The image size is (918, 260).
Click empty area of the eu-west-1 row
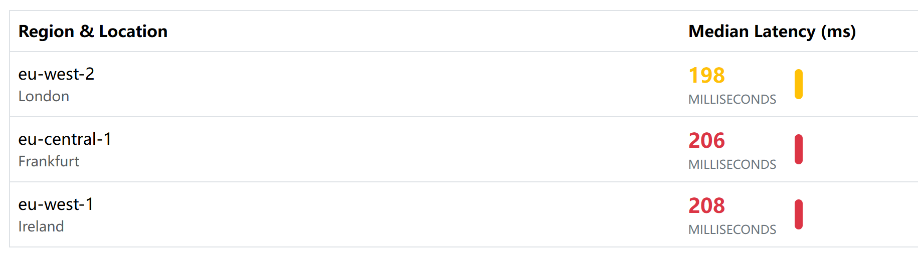376,214
